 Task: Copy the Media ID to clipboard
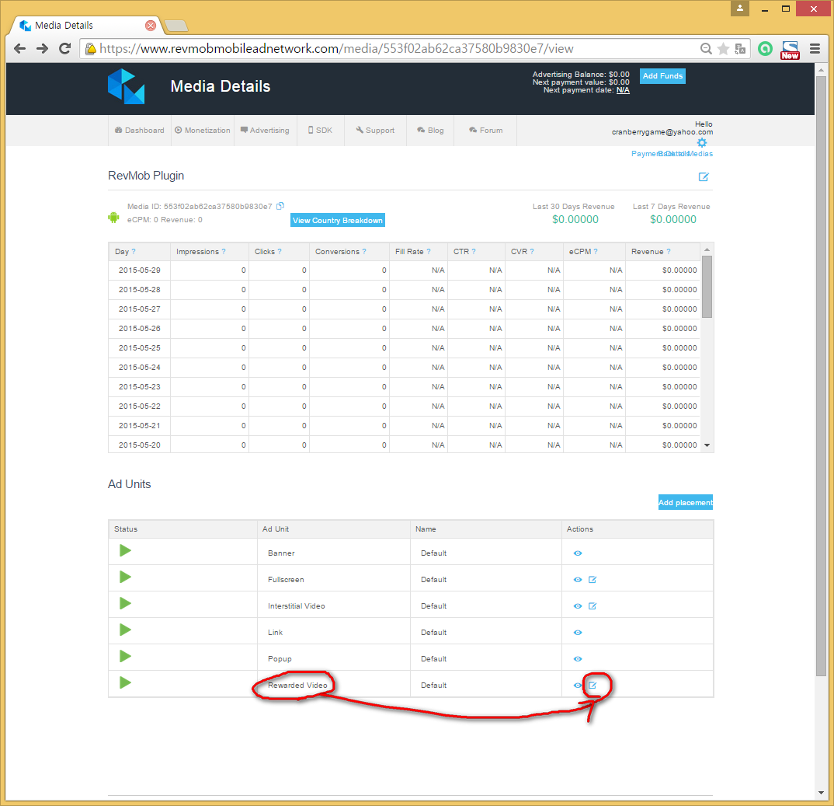point(280,206)
